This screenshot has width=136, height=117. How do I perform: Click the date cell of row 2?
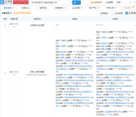tap(14, 73)
